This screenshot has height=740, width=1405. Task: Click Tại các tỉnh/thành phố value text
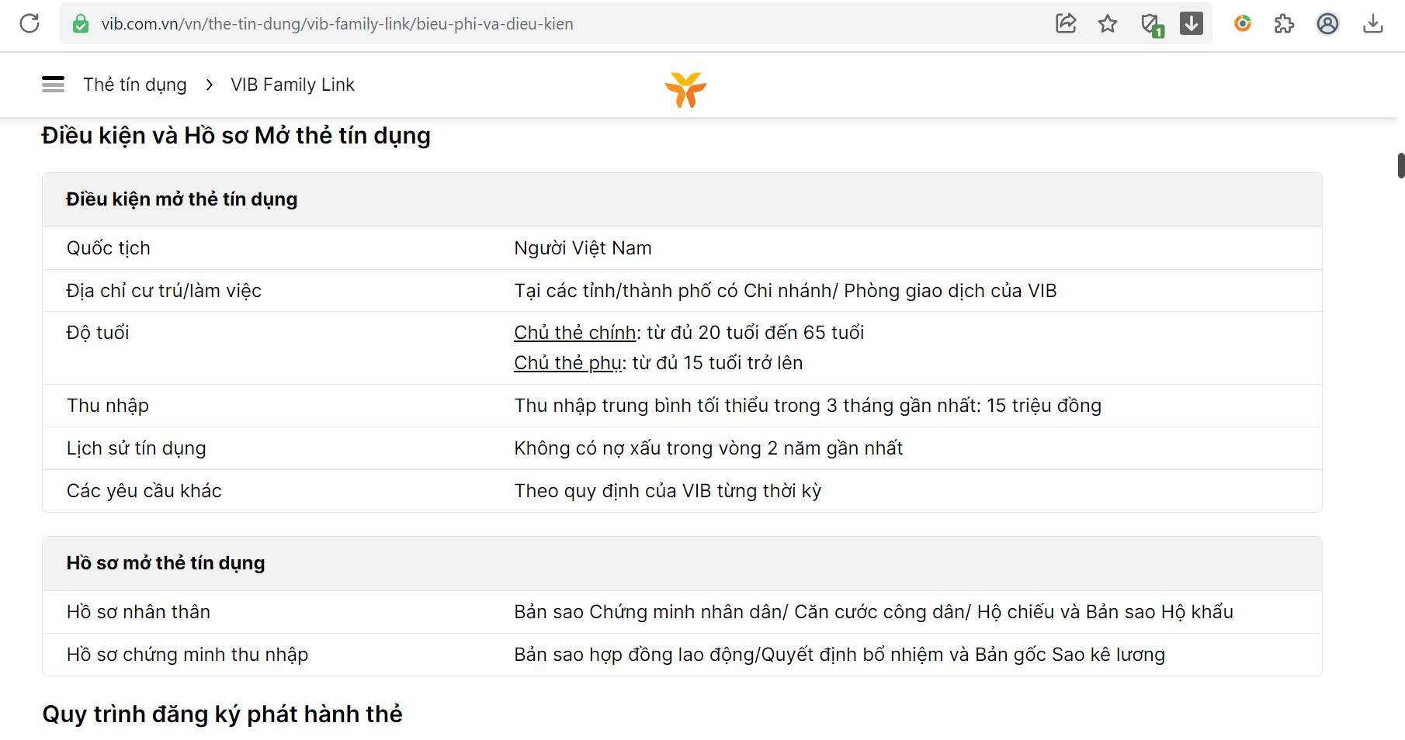click(785, 291)
